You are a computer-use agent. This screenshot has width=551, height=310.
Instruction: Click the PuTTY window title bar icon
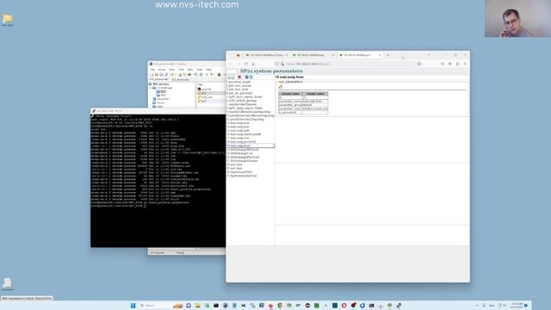coord(94,111)
